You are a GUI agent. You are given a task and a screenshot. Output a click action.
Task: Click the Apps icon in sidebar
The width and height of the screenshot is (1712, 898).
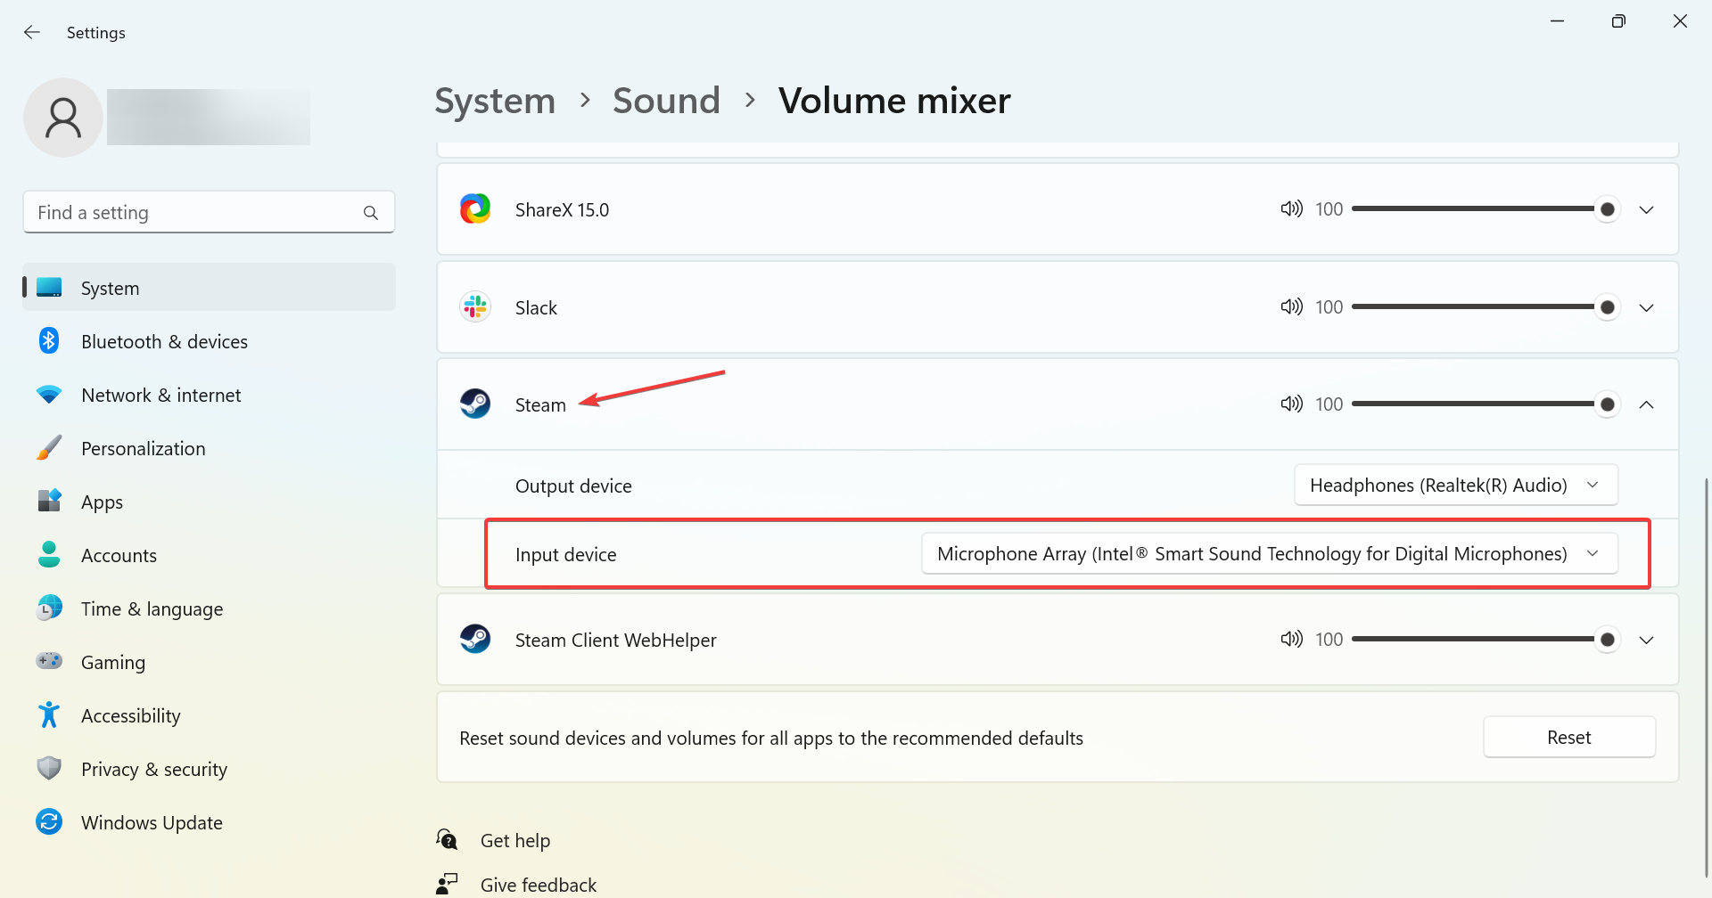click(49, 501)
